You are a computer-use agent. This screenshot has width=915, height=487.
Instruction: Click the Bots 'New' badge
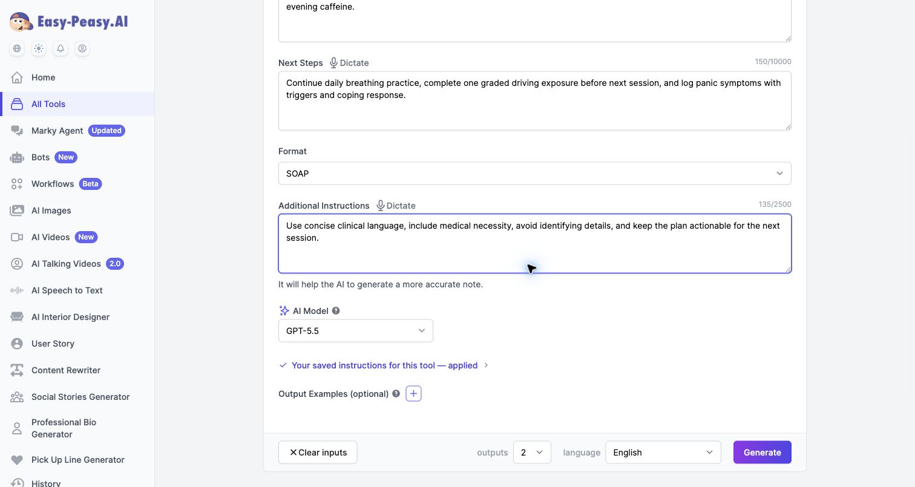point(66,157)
